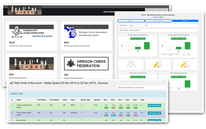The image size is (206, 129).
Task: Select 3D option in All Played Rounds chart
Action: [x=136, y=39]
